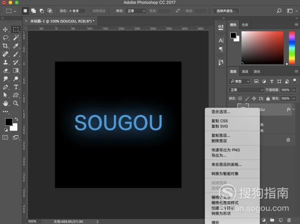
Task: Toggle pixel layer filter in Layers panel
Action: pos(256,81)
